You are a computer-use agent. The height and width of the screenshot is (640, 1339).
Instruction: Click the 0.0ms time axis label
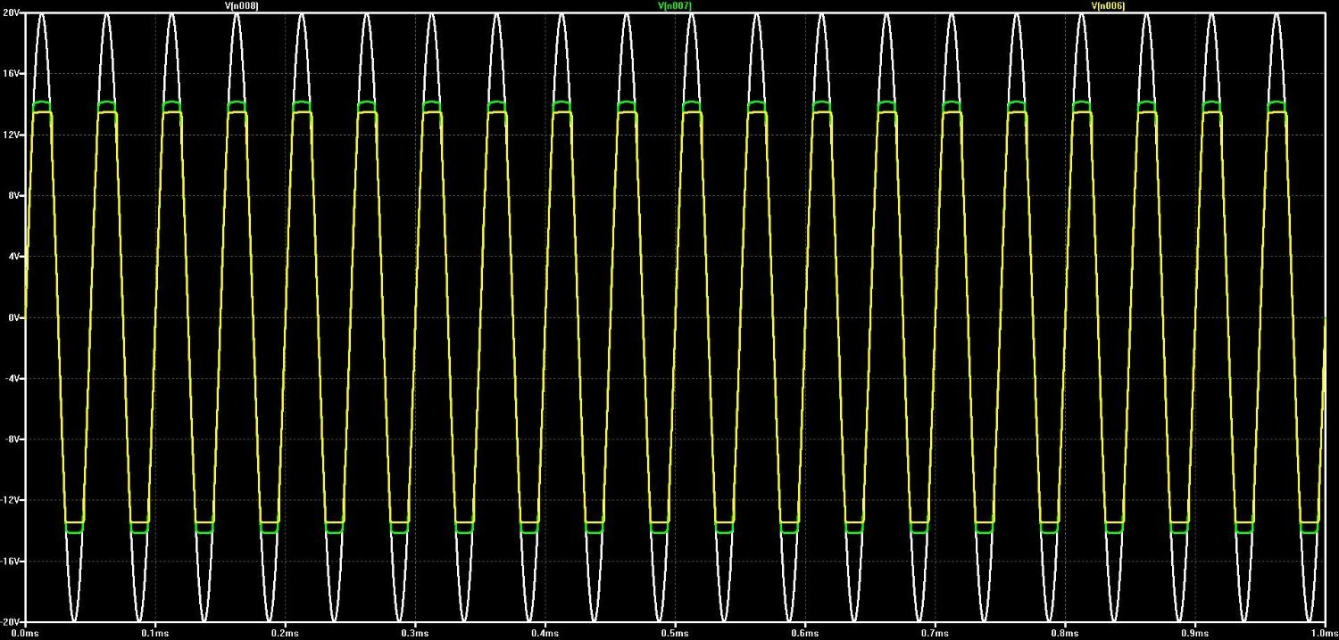24,632
